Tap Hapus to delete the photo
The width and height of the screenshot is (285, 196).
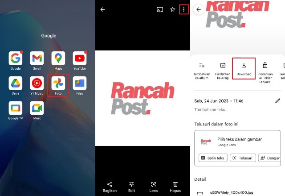click(175, 187)
